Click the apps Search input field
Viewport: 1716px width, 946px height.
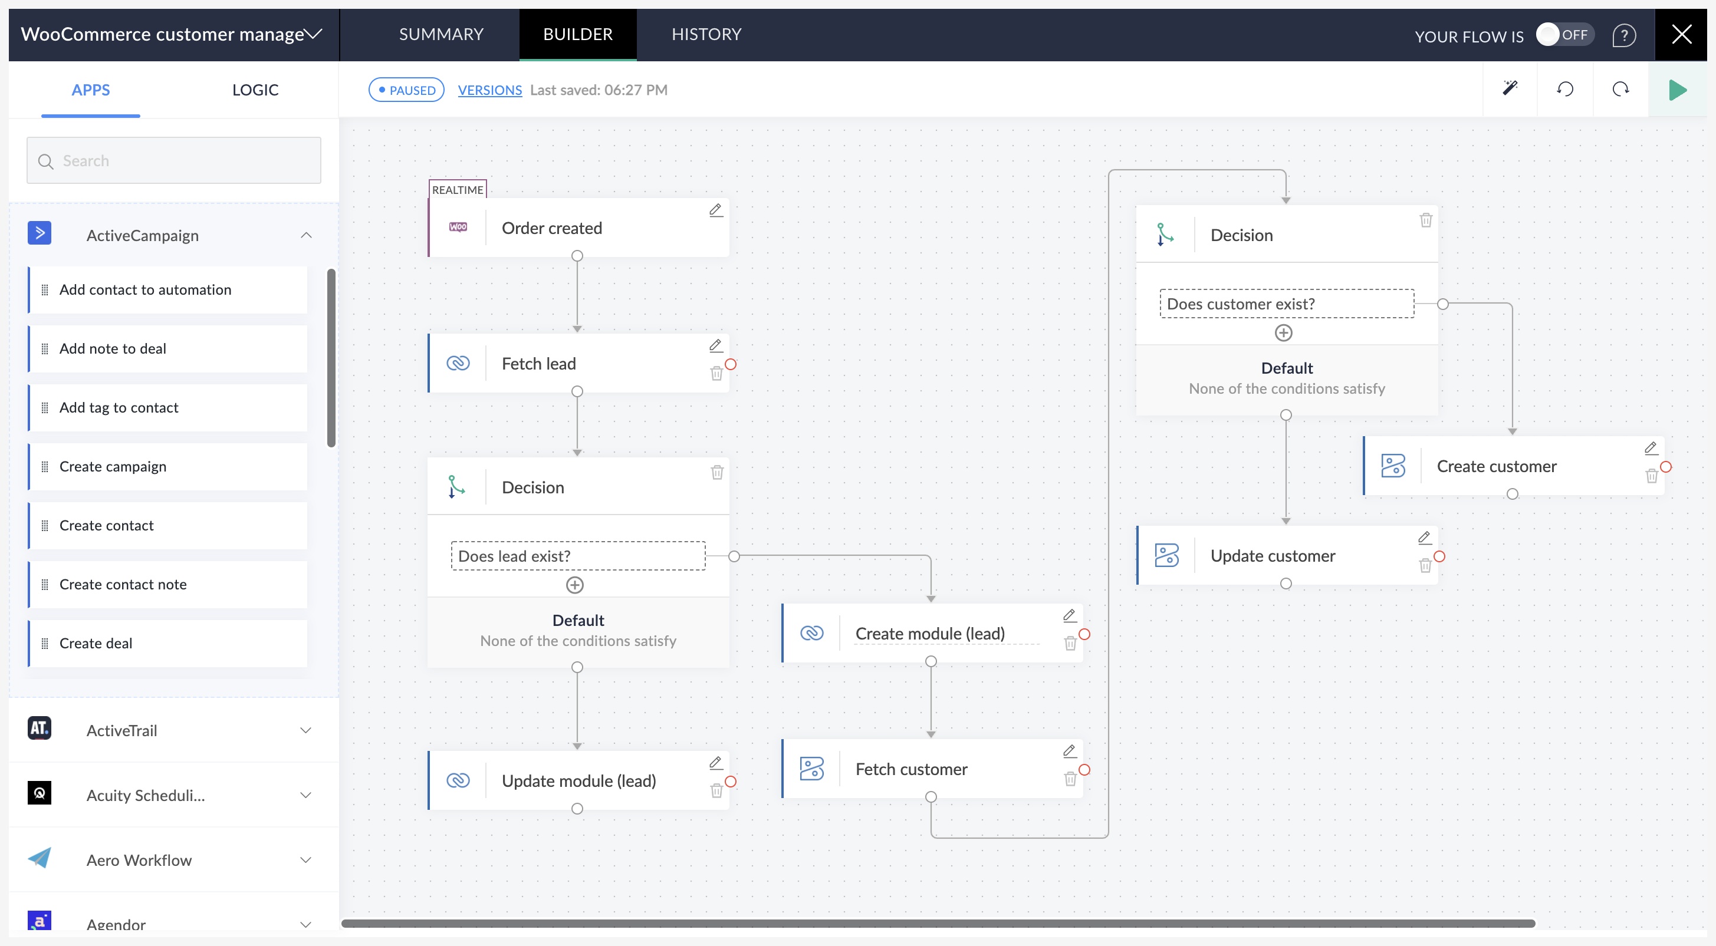point(175,160)
